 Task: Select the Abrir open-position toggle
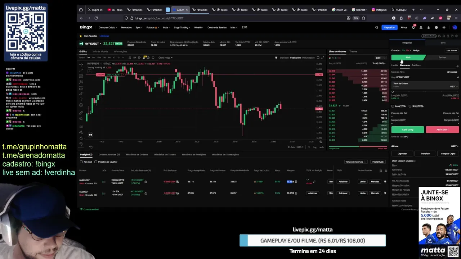[408, 58]
